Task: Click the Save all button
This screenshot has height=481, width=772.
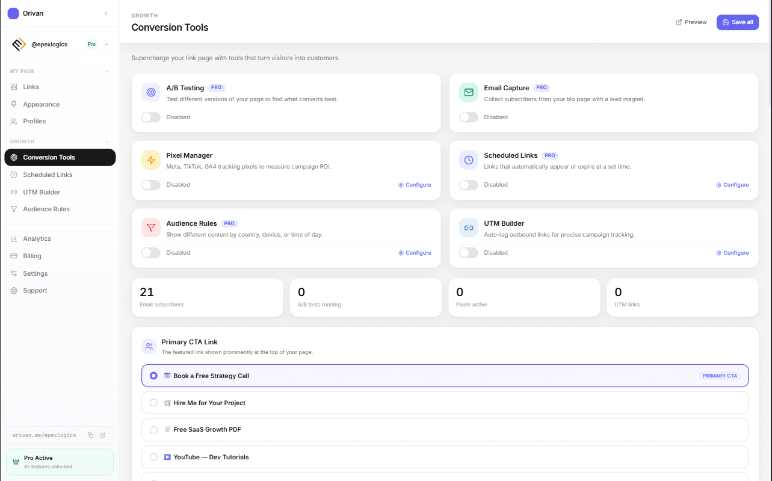Action: coord(738,22)
